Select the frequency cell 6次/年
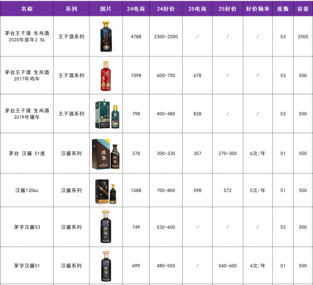The image size is (313, 285). (x=258, y=153)
